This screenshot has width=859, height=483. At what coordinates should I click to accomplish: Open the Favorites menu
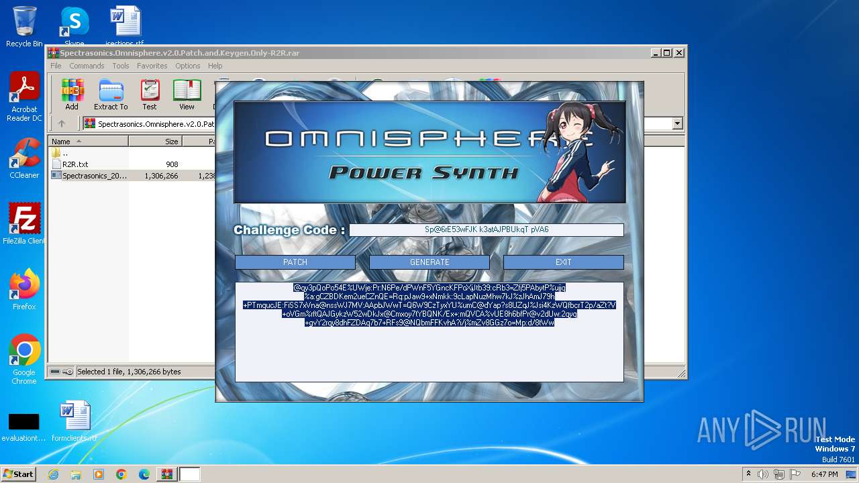[152, 66]
